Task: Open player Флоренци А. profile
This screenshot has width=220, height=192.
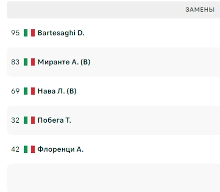Action: click(60, 149)
